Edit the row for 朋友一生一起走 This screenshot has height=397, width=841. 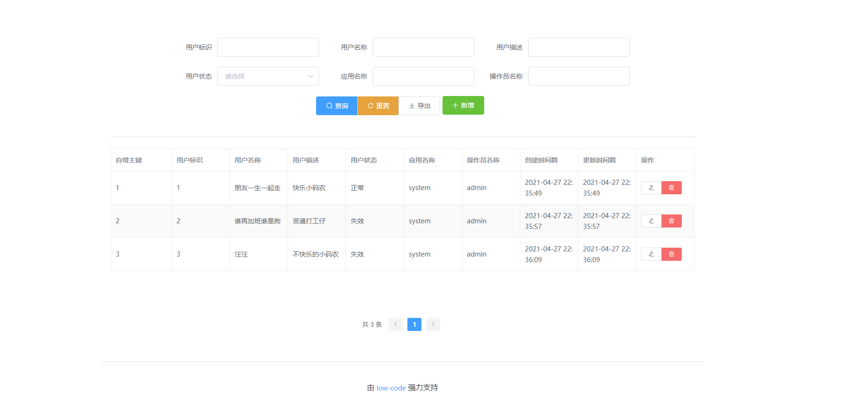[651, 188]
